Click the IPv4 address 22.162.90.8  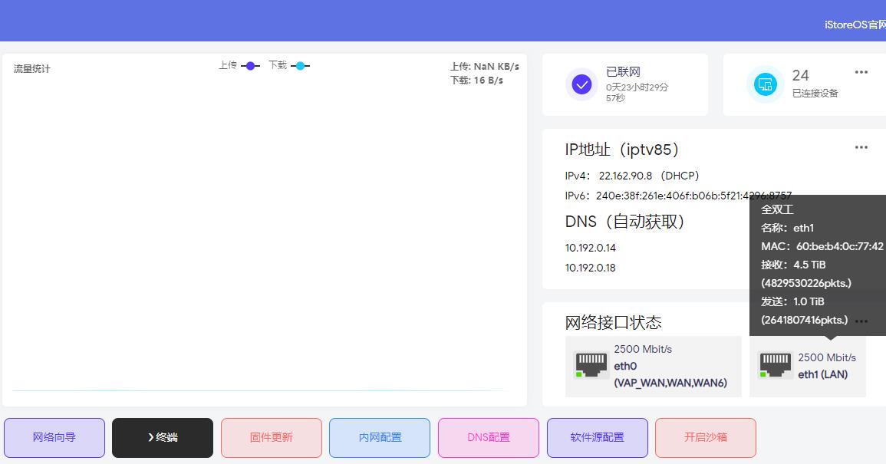point(625,176)
